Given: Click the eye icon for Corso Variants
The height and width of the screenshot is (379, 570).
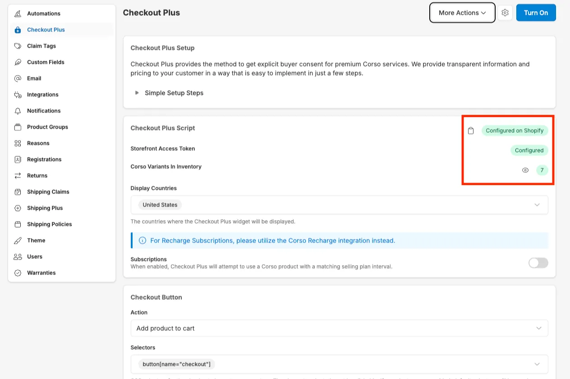Looking at the screenshot, I should pos(525,170).
